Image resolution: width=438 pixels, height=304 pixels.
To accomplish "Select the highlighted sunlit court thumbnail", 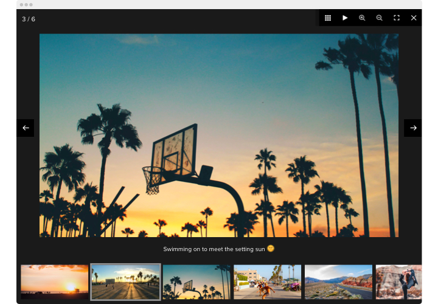I will click(x=125, y=282).
